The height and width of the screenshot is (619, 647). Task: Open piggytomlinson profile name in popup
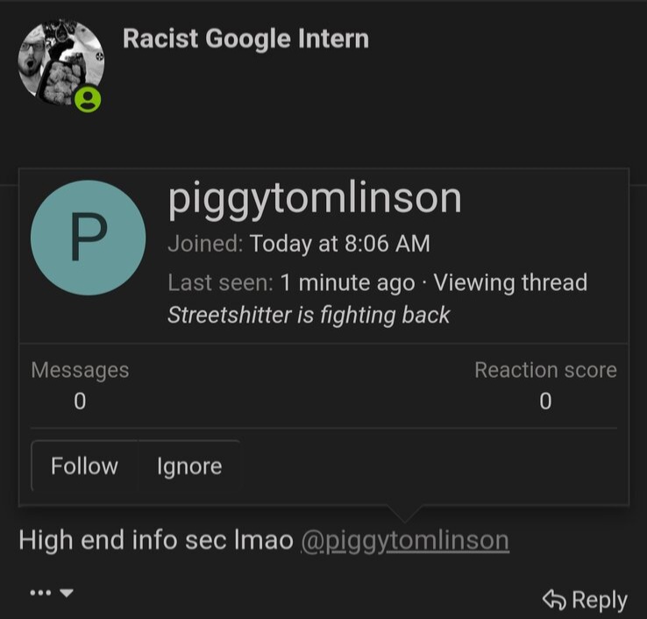[315, 199]
